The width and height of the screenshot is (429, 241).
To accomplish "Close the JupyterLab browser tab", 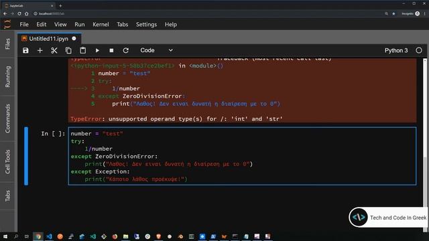I will (52, 6).
